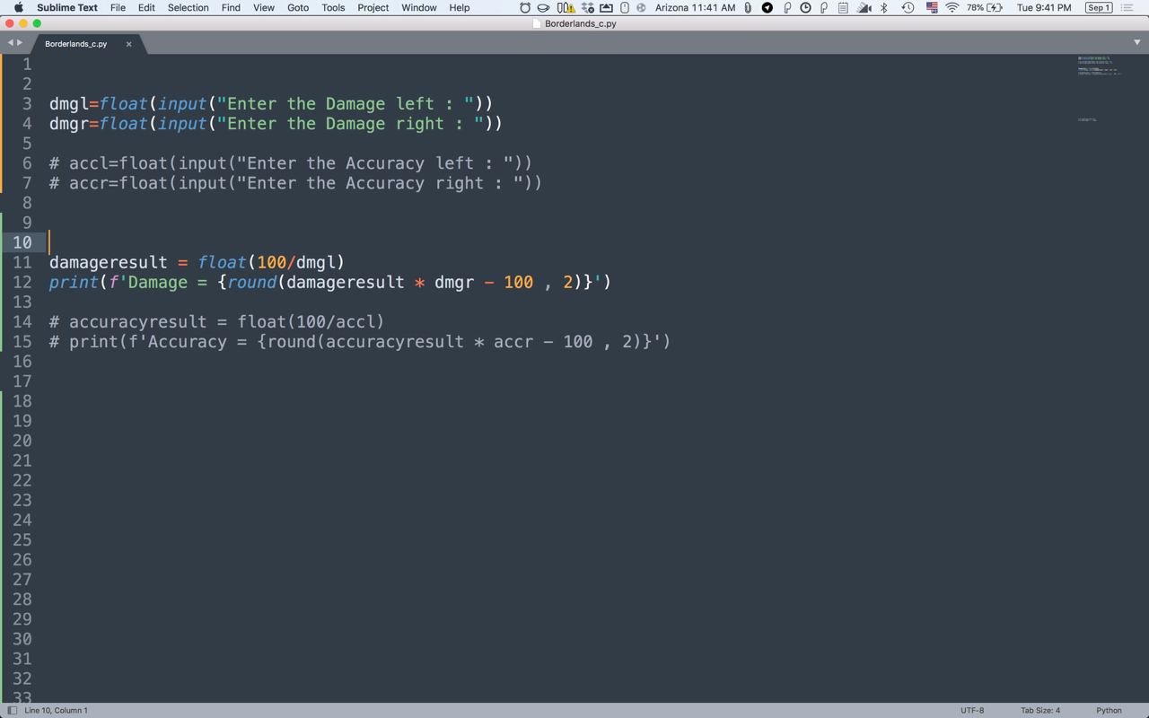Close the Borderlands_c.py tab

pos(128,43)
